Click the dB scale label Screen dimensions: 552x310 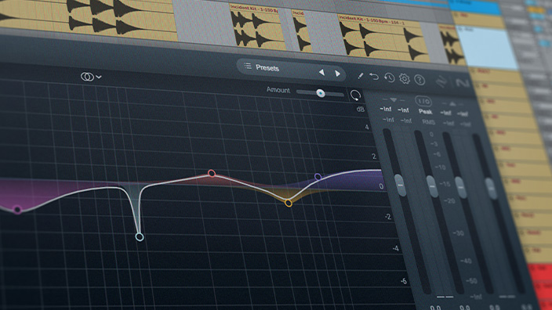point(360,109)
